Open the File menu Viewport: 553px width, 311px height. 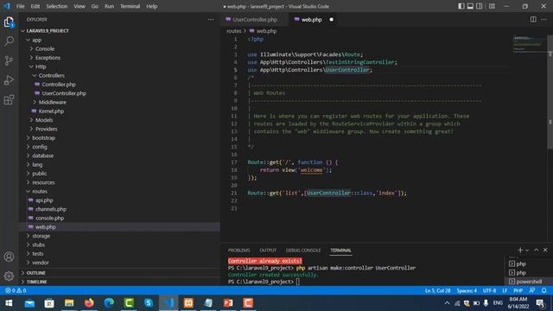pyautogui.click(x=21, y=6)
